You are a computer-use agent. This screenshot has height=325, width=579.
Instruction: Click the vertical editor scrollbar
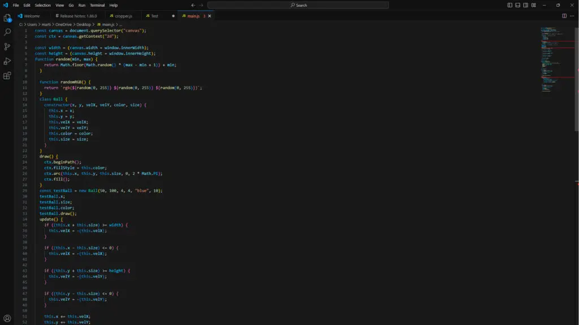tap(576, 79)
